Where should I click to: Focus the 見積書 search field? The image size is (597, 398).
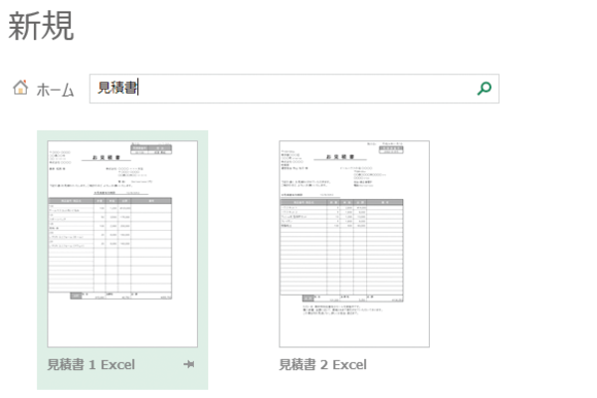294,89
